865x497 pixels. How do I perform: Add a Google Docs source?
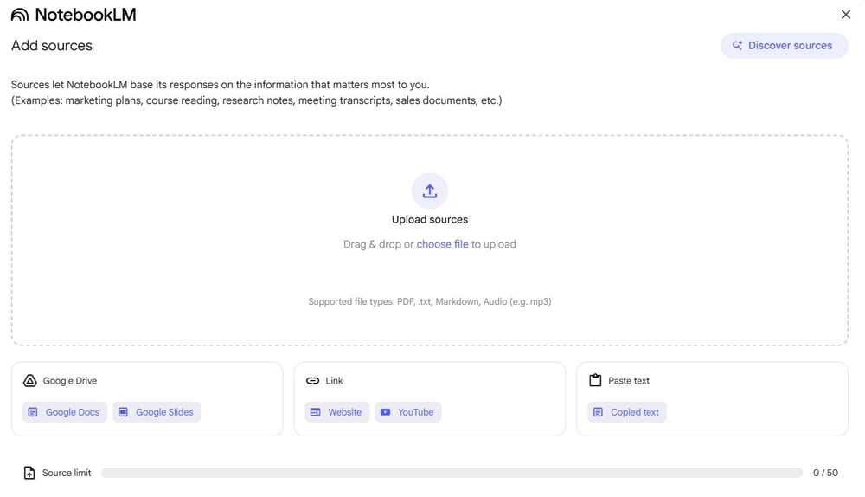(x=65, y=412)
